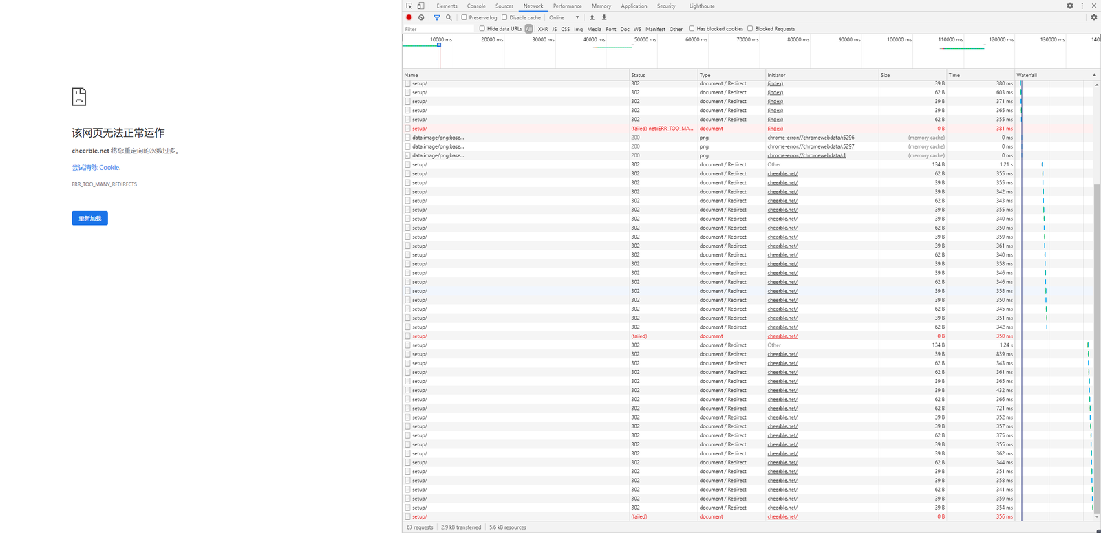Viewport: 1101px width, 533px height.
Task: Stop recording network log (red dot)
Action: click(x=409, y=17)
